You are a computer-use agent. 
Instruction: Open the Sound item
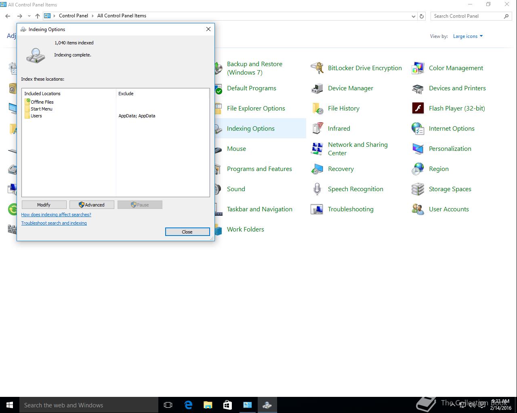click(236, 189)
